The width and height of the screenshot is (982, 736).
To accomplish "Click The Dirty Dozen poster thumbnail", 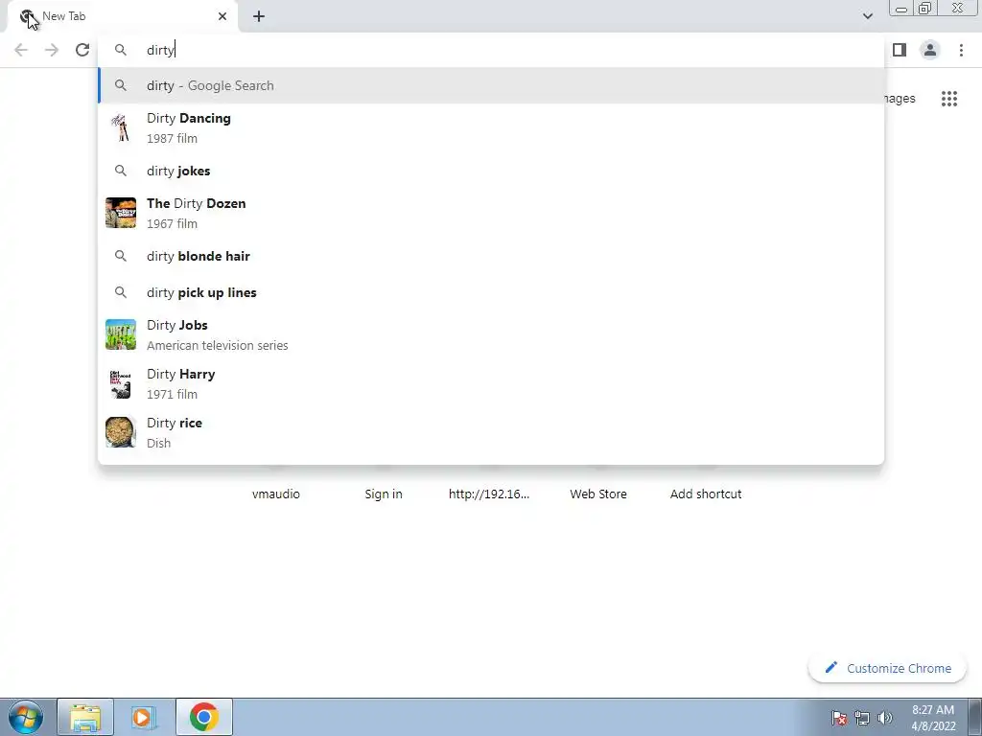I will tap(121, 213).
